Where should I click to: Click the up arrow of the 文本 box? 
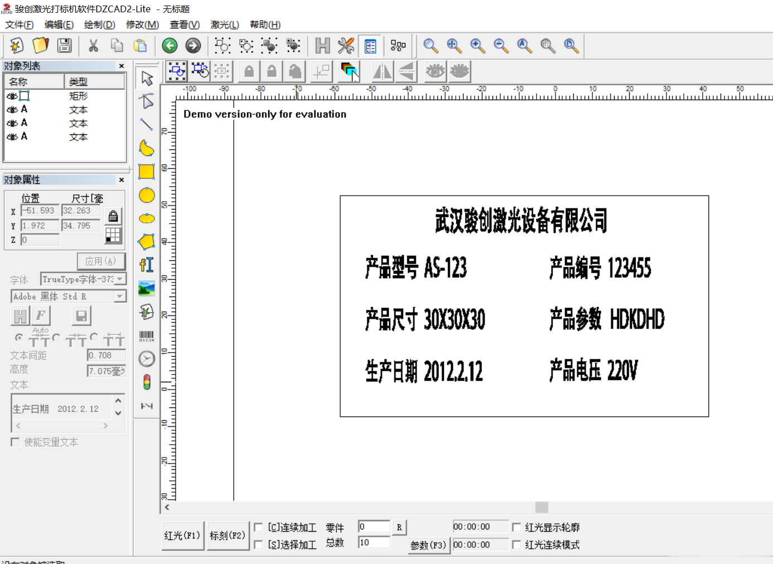coord(118,401)
